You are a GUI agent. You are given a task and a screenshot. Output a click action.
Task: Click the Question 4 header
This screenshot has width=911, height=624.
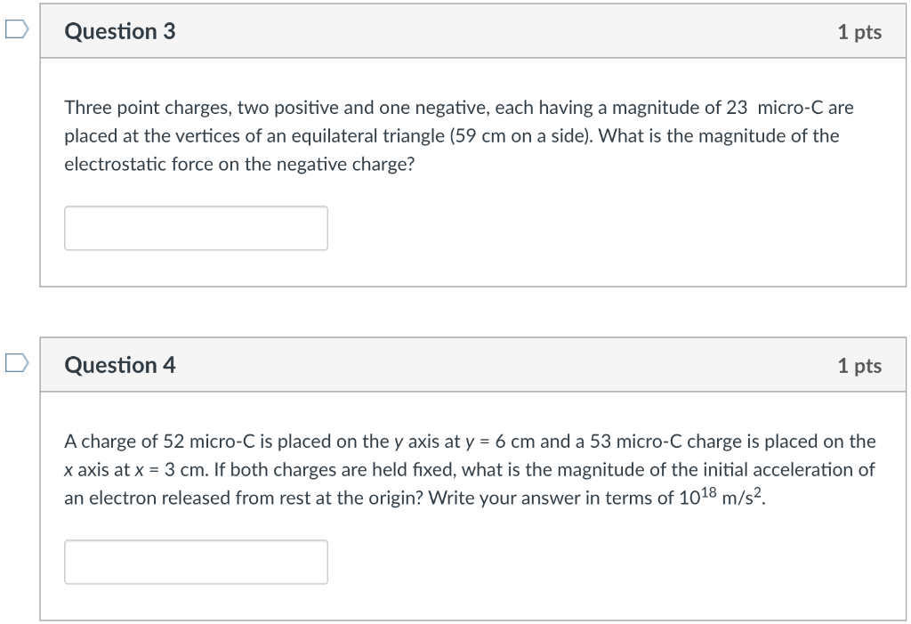[x=120, y=365]
